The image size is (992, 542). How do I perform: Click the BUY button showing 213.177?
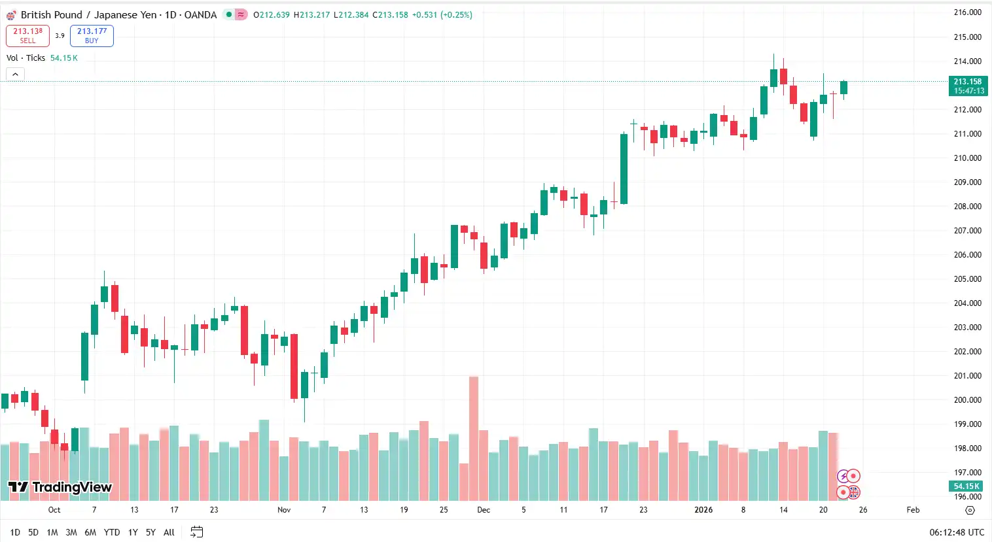tap(92, 35)
